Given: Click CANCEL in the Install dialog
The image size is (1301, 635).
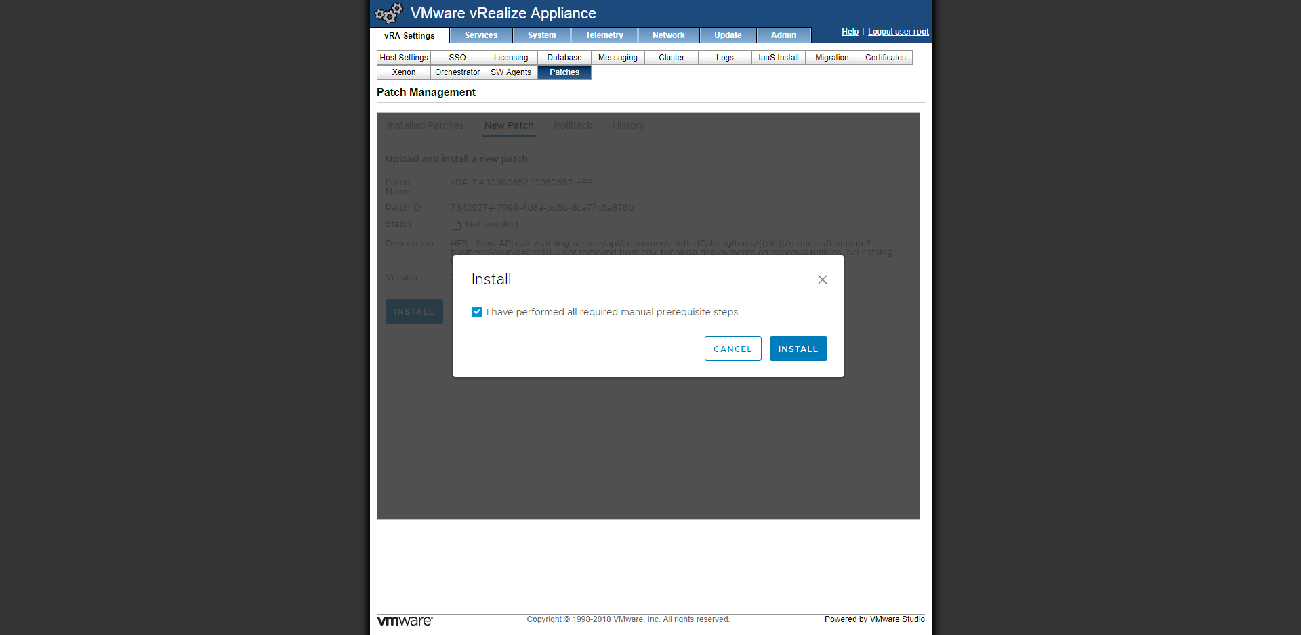Looking at the screenshot, I should click(x=732, y=349).
